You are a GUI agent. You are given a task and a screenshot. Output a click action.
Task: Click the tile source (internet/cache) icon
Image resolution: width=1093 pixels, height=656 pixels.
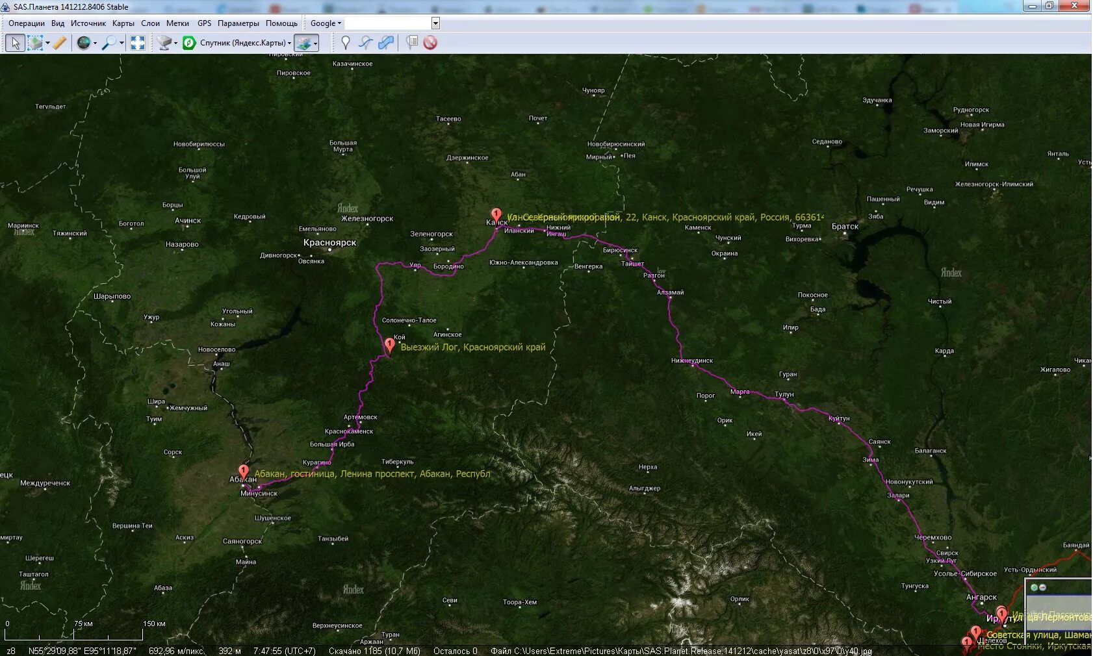(164, 43)
